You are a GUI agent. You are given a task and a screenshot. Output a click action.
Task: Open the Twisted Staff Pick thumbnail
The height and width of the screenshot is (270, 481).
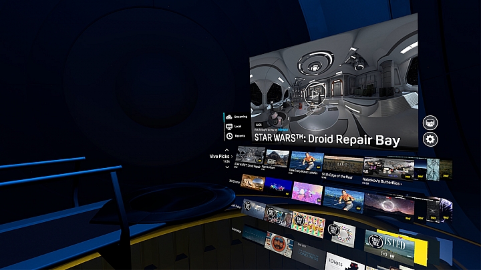click(389, 247)
